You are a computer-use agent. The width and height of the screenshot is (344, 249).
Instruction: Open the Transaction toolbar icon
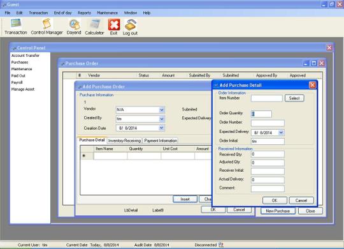coord(16,27)
